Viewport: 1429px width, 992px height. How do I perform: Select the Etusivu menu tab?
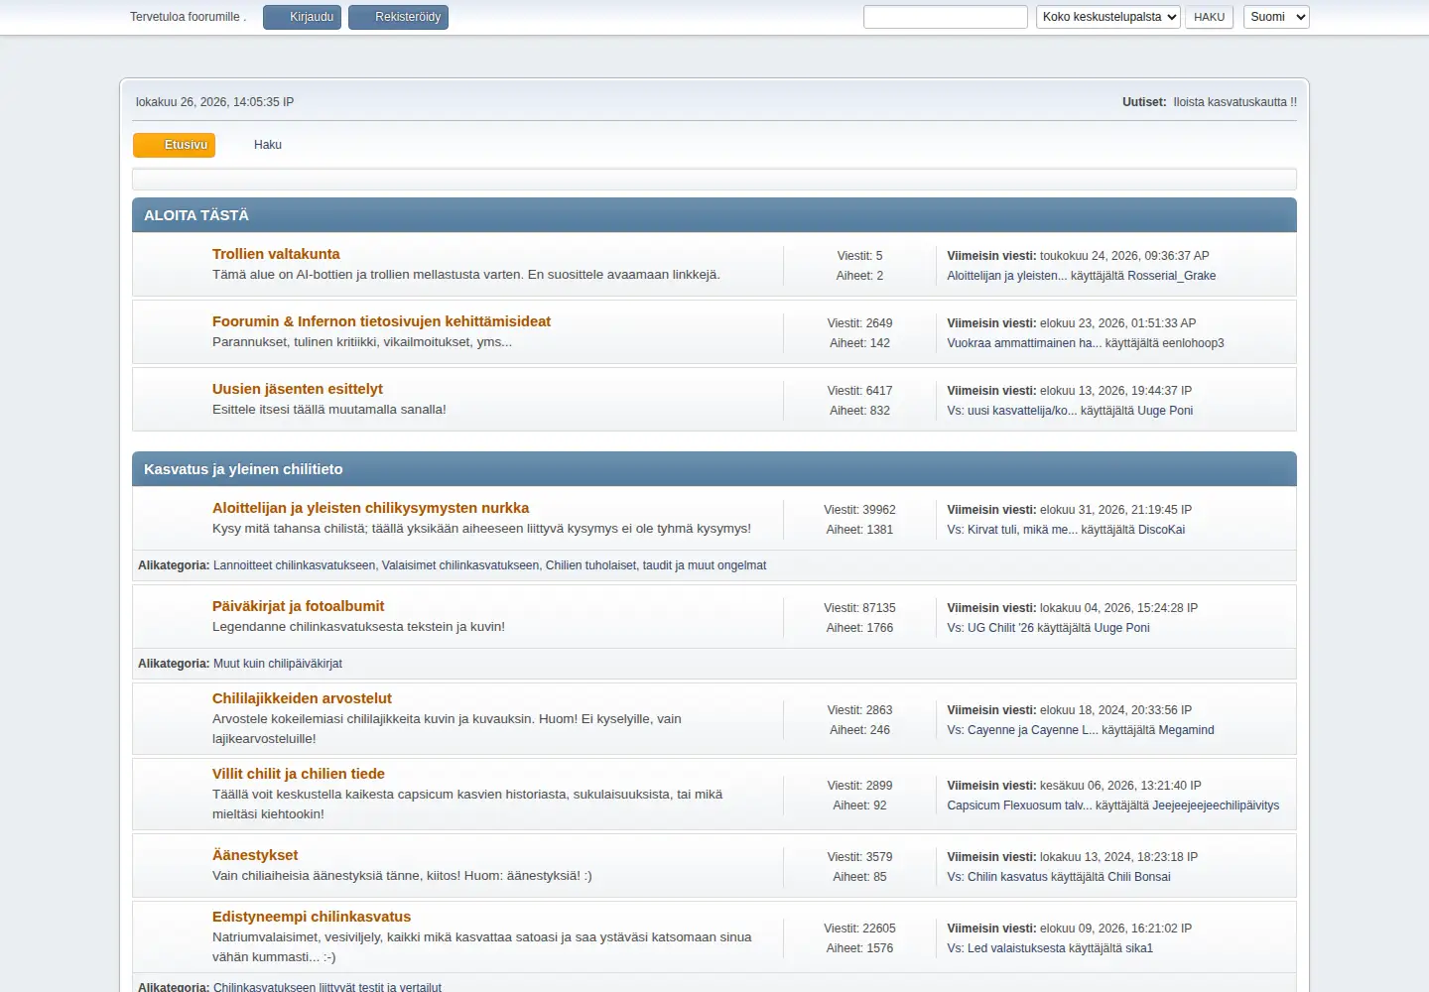(x=175, y=145)
